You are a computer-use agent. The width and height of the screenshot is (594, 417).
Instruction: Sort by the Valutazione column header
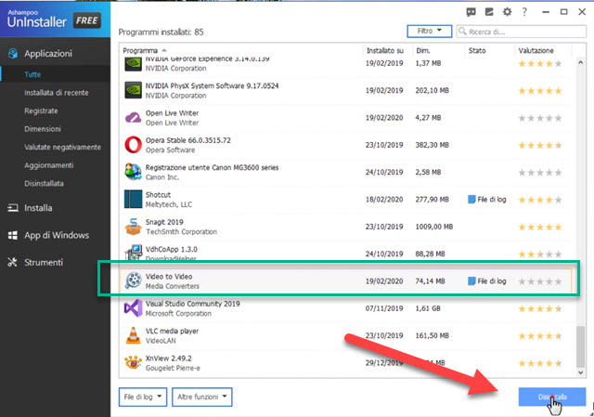click(x=536, y=50)
